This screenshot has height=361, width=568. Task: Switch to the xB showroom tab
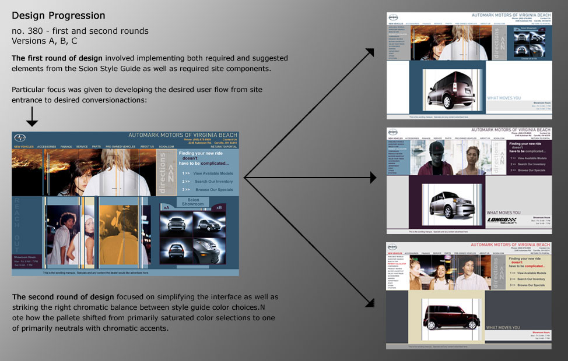[219, 208]
